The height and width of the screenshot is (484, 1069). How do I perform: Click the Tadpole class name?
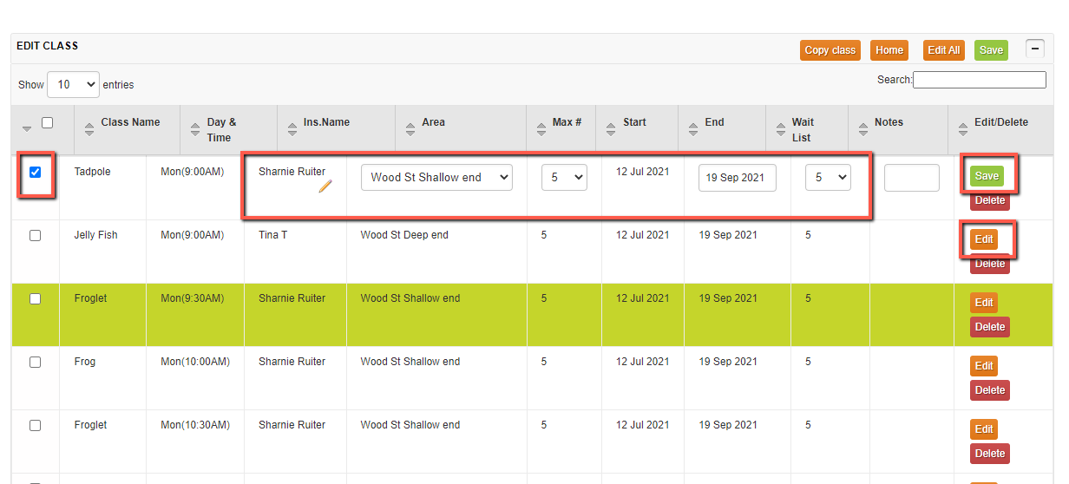click(x=93, y=172)
